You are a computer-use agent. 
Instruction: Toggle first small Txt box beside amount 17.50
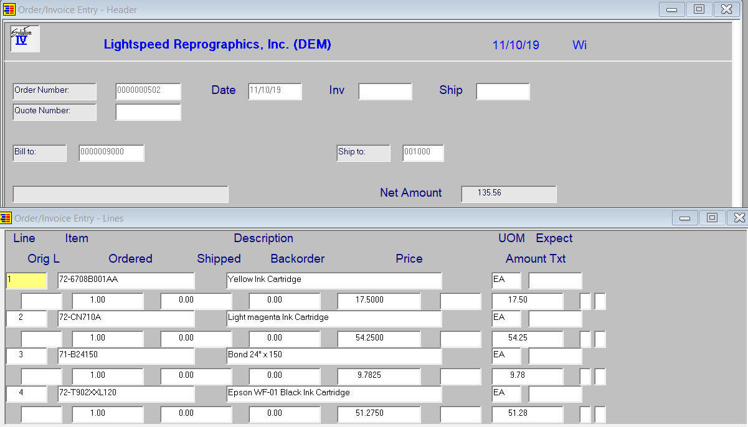click(x=585, y=301)
